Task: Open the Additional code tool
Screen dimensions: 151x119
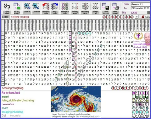Action: tap(65, 6)
